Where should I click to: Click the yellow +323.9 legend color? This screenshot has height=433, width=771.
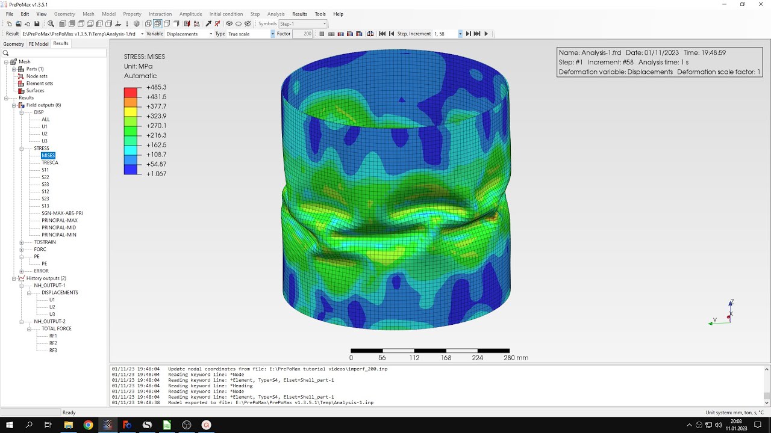130,111
